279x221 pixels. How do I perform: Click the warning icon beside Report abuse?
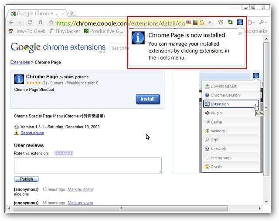coord(17,133)
